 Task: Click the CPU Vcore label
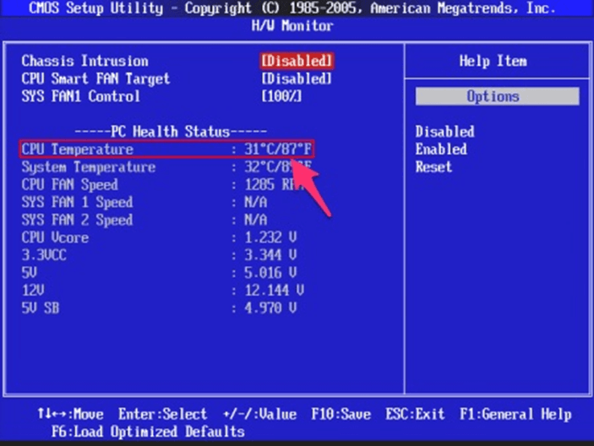[55, 237]
